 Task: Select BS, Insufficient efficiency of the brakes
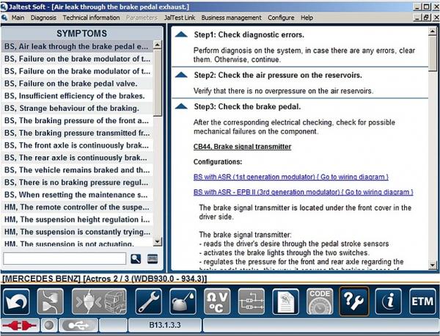(77, 95)
